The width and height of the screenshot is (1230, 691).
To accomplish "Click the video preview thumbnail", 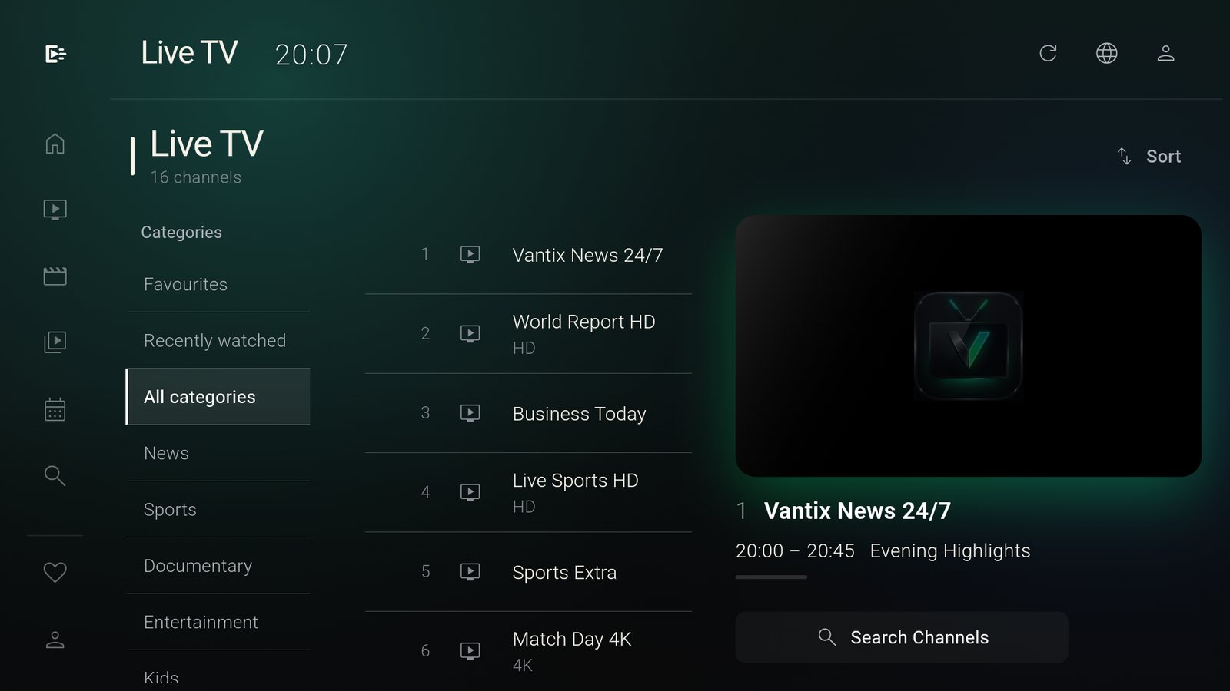I will [968, 345].
